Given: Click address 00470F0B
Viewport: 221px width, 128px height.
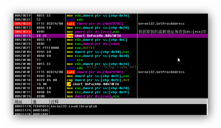Looking at the screenshot, I should (23, 64).
